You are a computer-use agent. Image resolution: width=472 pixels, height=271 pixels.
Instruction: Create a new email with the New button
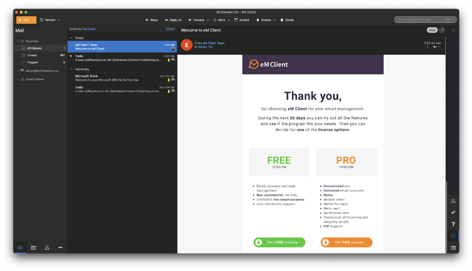point(24,20)
